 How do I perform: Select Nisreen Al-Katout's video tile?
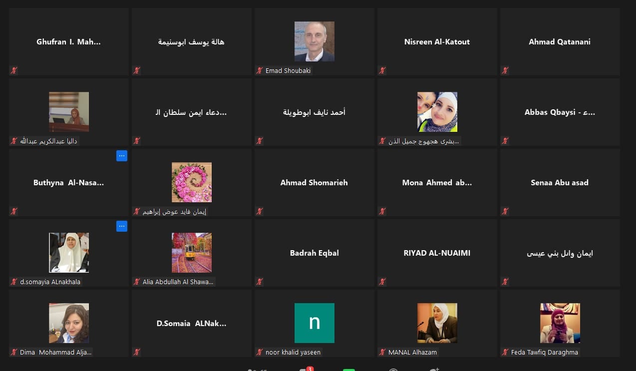click(437, 42)
